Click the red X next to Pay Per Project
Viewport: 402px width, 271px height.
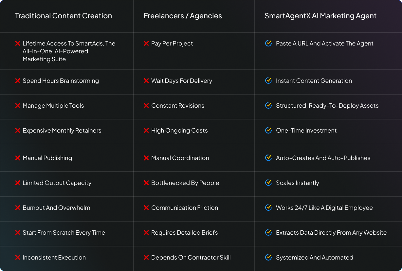[146, 43]
